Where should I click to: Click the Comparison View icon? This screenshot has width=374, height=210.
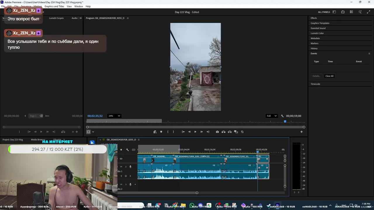236,132
